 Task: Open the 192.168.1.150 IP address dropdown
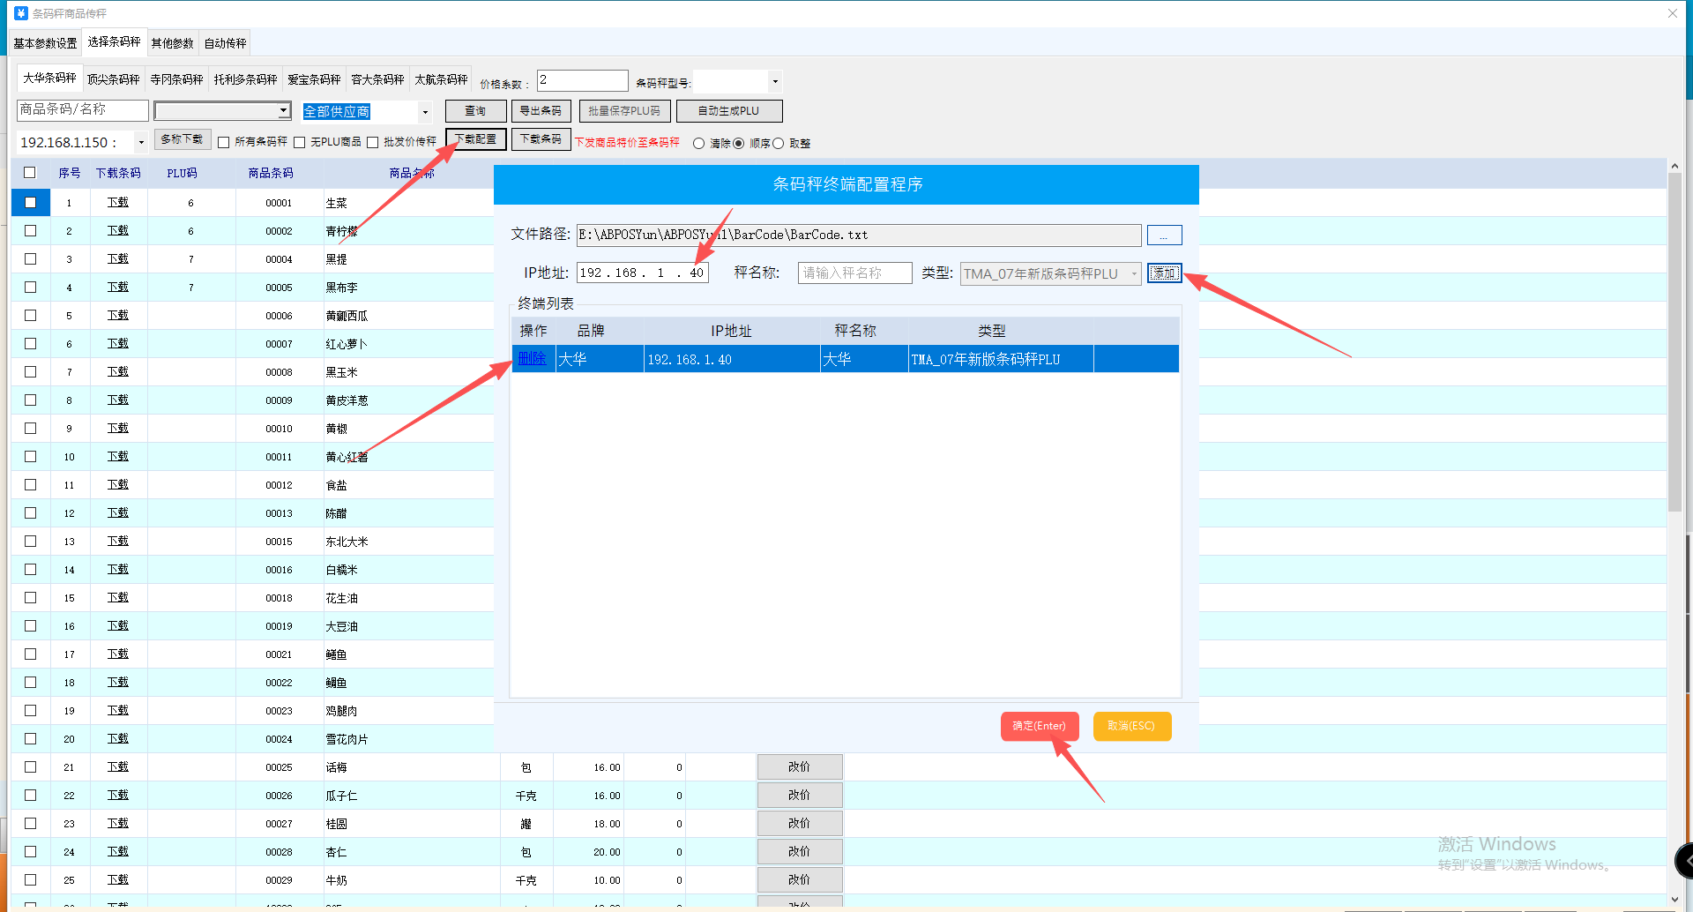pos(140,142)
